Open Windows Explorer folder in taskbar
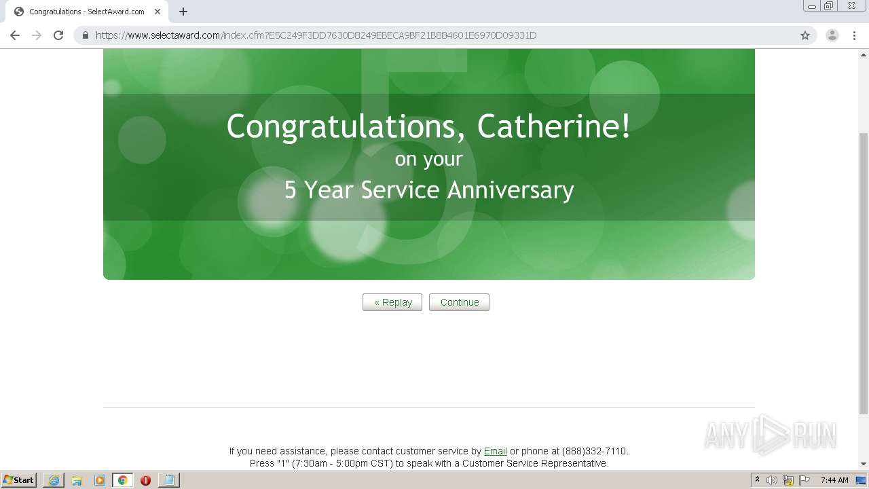 77,480
